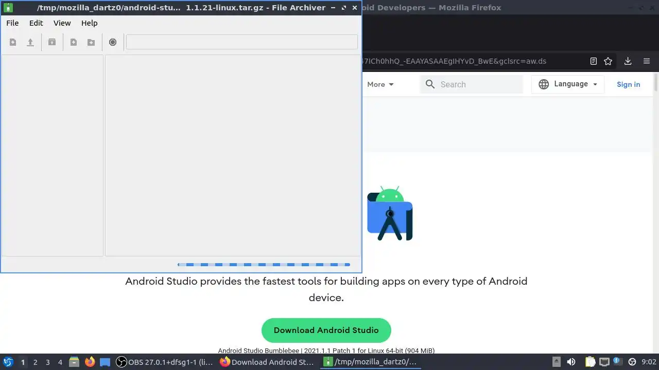The height and width of the screenshot is (370, 659).
Task: Click the File Archiver title bar app icon
Action: (x=8, y=8)
